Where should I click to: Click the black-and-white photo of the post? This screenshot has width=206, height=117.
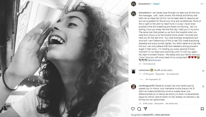pyautogui.click(x=64, y=59)
